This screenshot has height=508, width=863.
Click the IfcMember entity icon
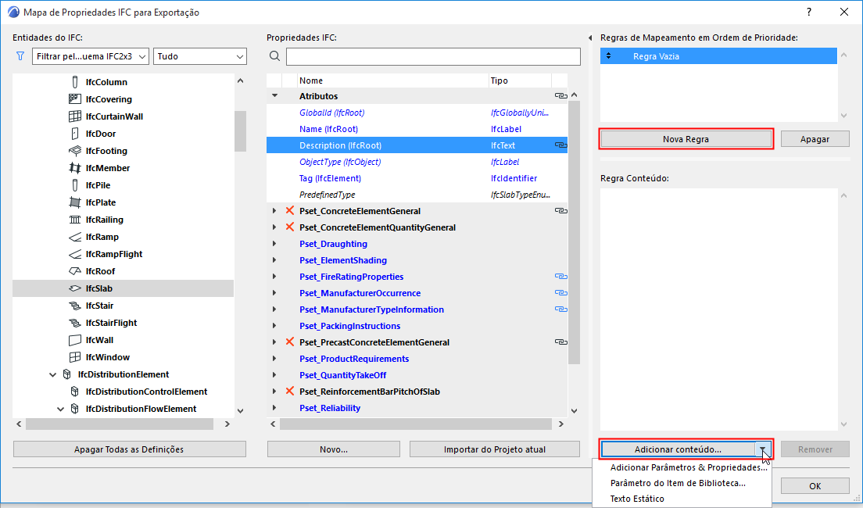pos(75,168)
